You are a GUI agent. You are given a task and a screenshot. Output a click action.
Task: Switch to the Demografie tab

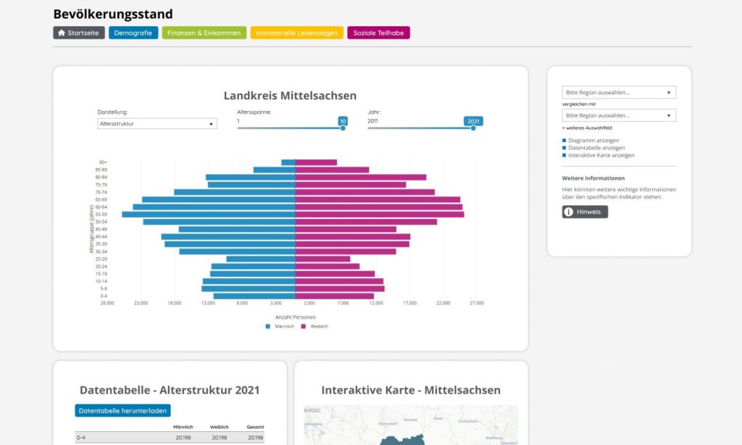tap(133, 33)
